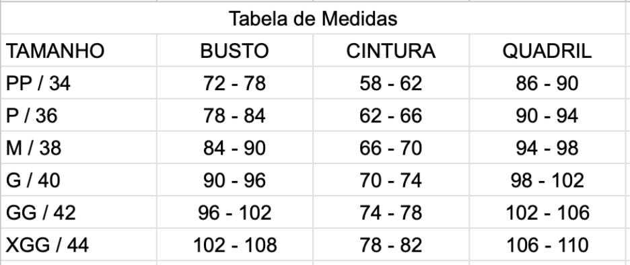630x265 pixels.
Task: Click the busto cell showing 90 - 96
Action: click(235, 180)
